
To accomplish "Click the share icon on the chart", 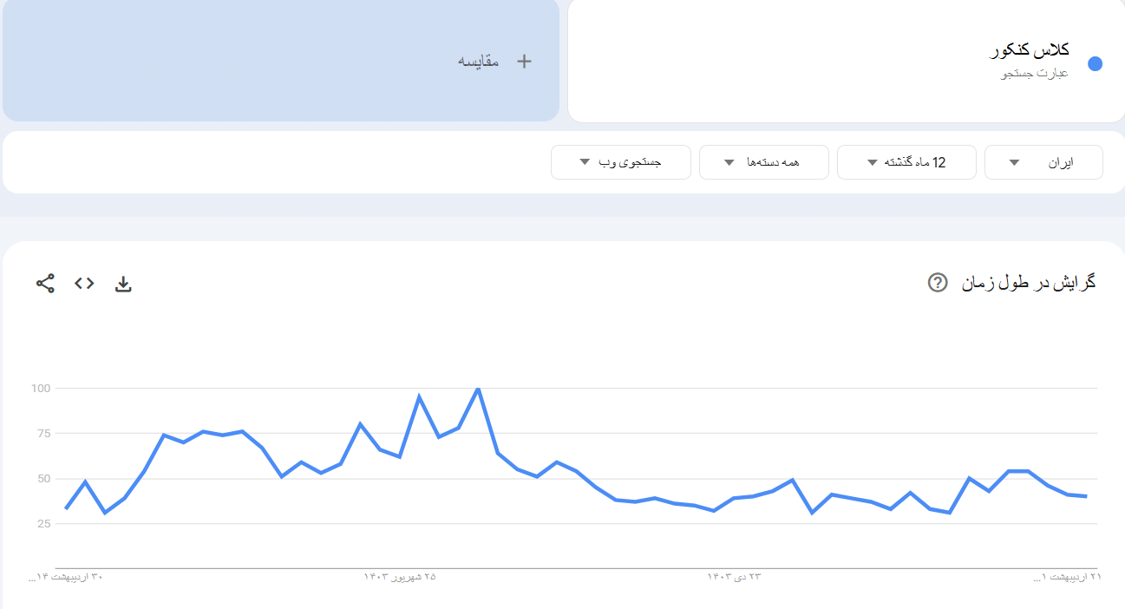I will click(x=45, y=283).
